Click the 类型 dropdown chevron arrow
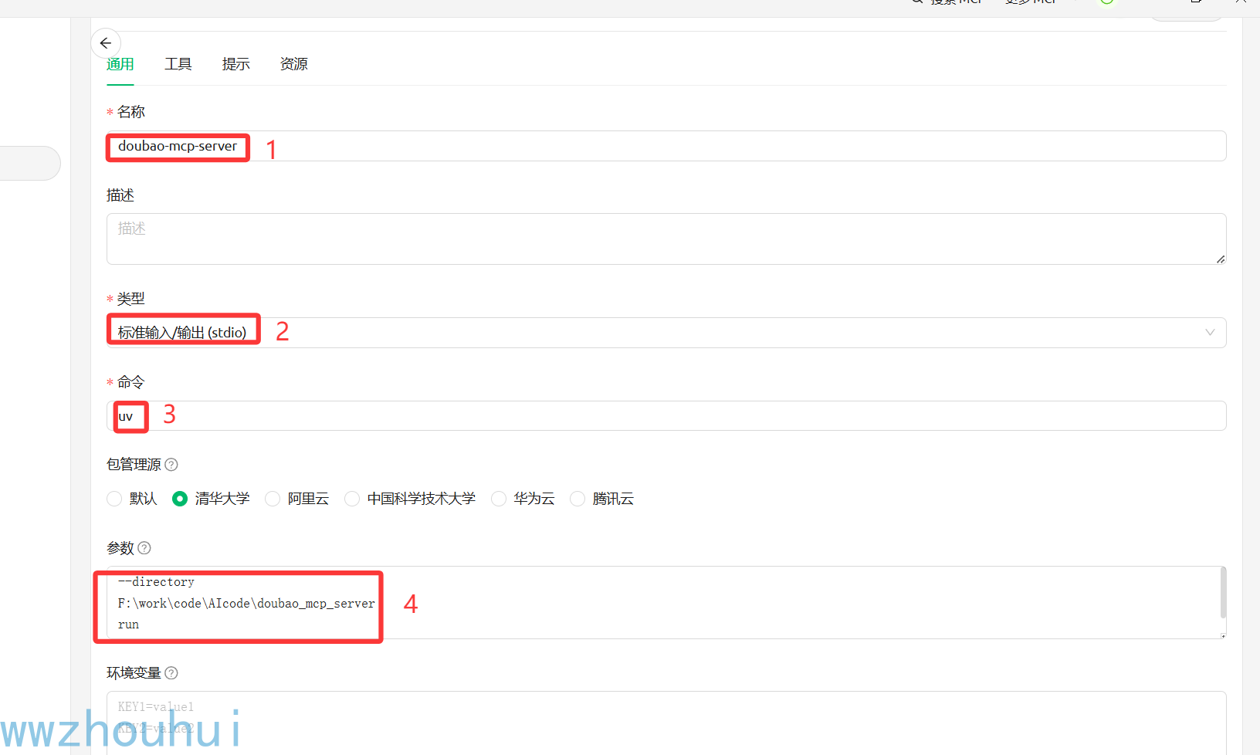Viewport: 1260px width, 755px height. point(1210,333)
